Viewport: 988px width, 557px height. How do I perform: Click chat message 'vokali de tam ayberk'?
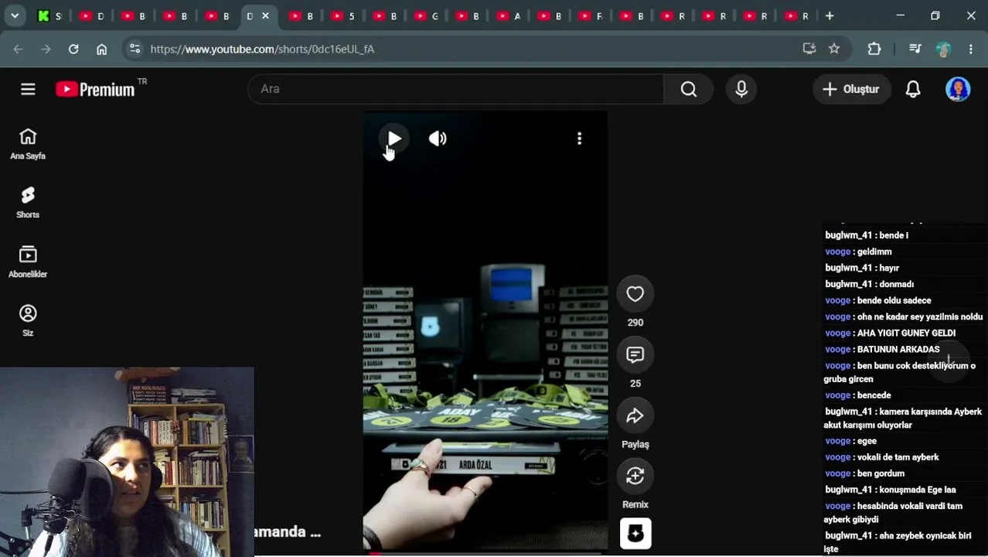pyautogui.click(x=898, y=457)
